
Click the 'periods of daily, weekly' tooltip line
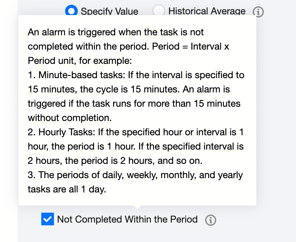(135, 175)
